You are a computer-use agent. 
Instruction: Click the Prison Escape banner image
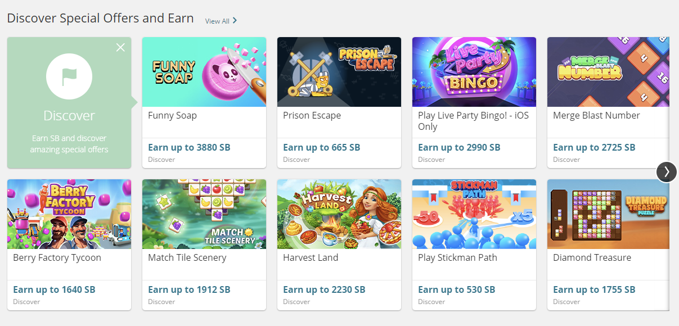pyautogui.click(x=339, y=72)
